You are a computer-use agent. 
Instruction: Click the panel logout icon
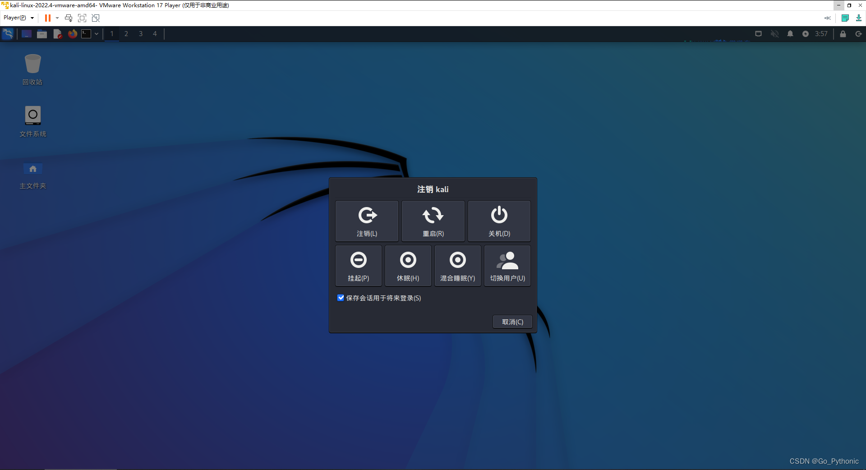858,34
